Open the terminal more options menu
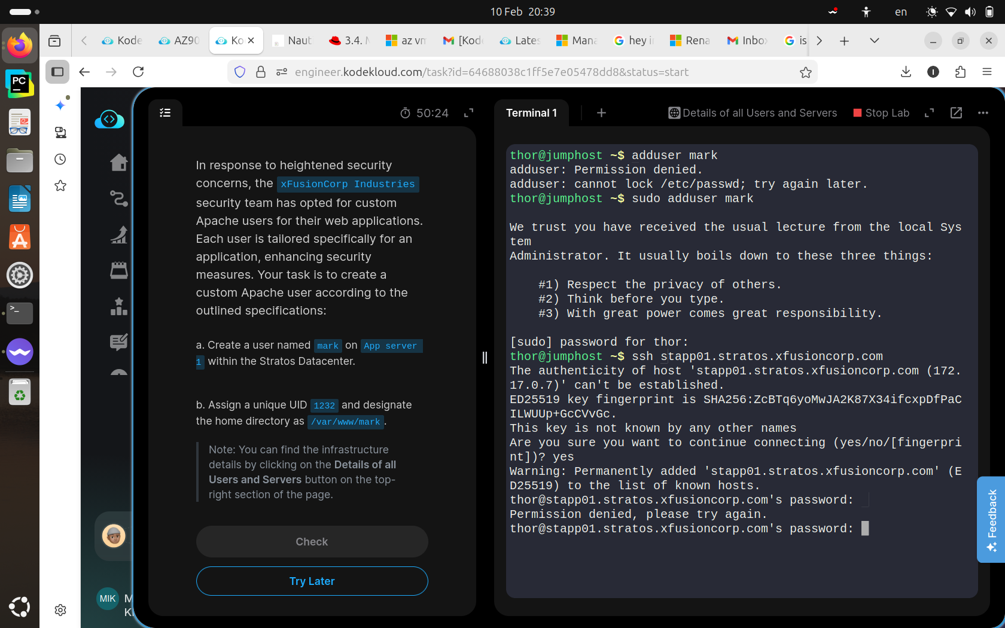Viewport: 1005px width, 628px height. [x=983, y=113]
